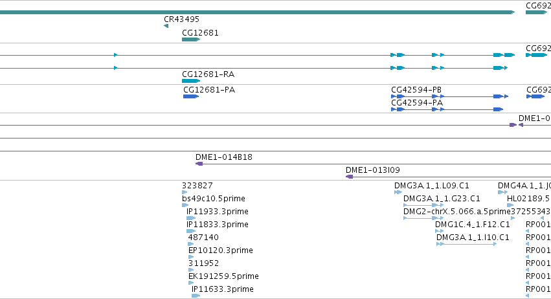Select the CG12681 gene feature bar

[191, 39]
